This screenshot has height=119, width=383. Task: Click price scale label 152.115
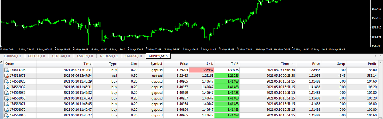tap(377, 18)
